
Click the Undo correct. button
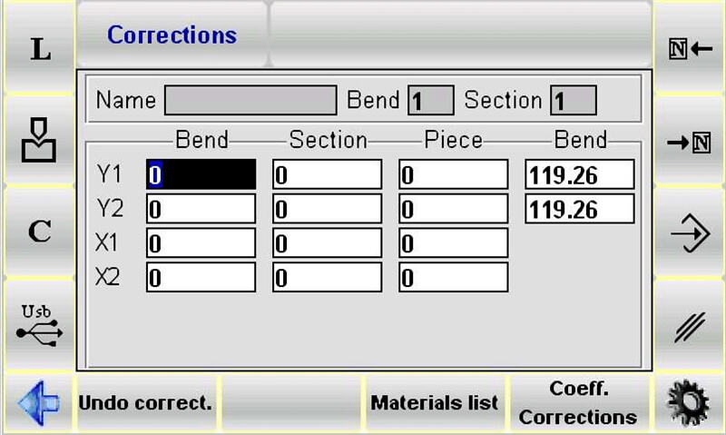click(x=146, y=402)
